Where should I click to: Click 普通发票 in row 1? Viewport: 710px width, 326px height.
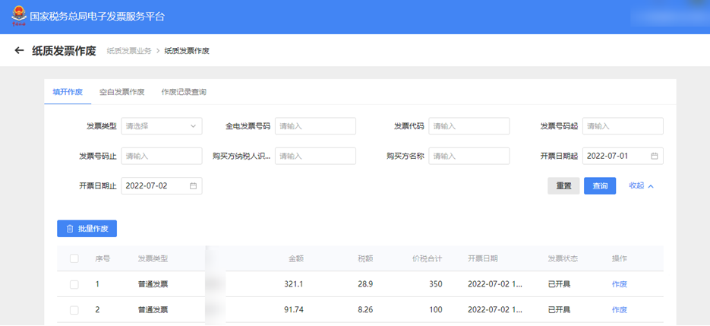[153, 284]
